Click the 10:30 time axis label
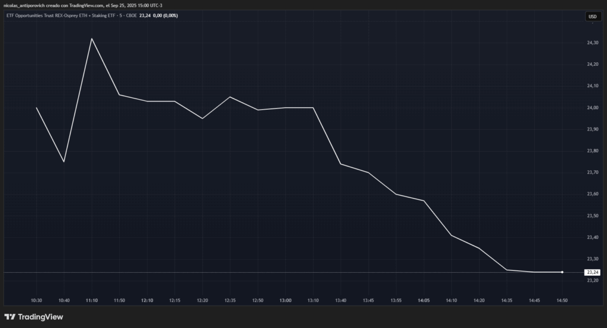607x328 pixels. [36, 301]
